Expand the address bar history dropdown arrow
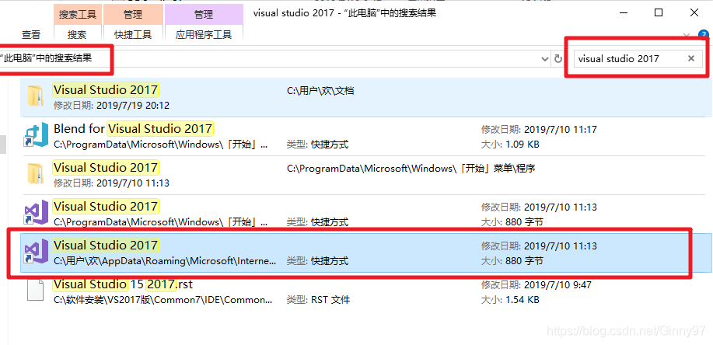713x345 pixels. click(x=545, y=59)
